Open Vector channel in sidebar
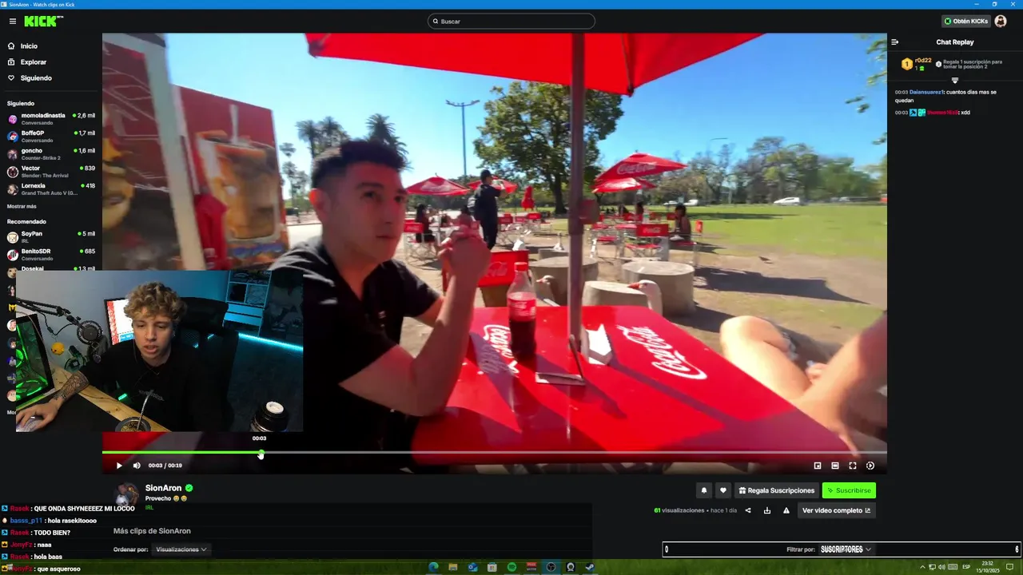Image resolution: width=1023 pixels, height=575 pixels. pyautogui.click(x=51, y=172)
